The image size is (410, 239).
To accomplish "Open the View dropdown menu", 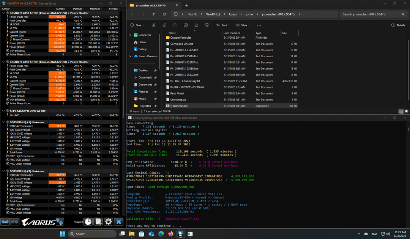I will coord(243,25).
